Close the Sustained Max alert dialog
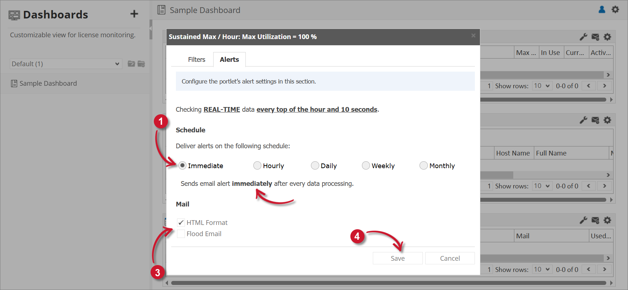The image size is (628, 290). 473,35
